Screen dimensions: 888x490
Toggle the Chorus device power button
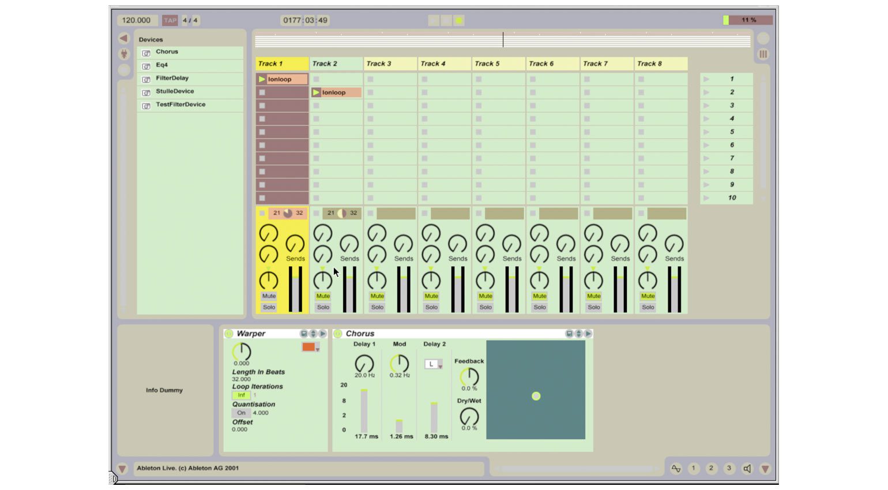pos(338,334)
